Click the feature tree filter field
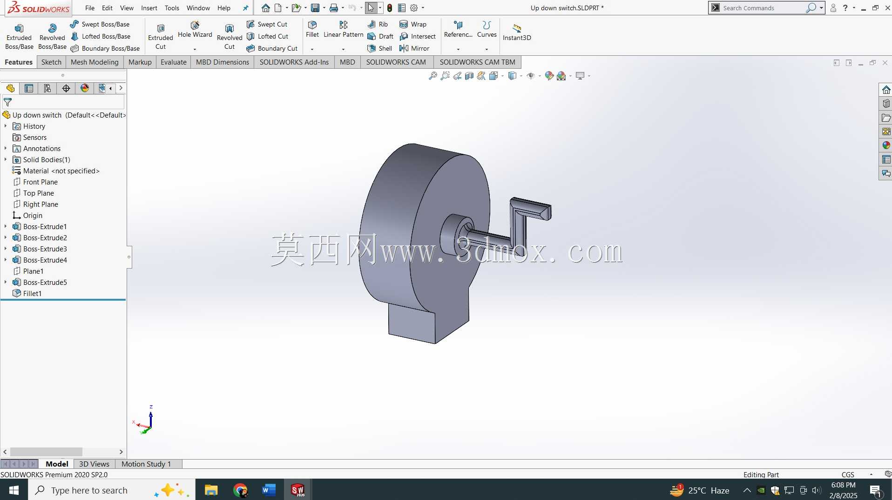The width and height of the screenshot is (892, 500). 63,102
